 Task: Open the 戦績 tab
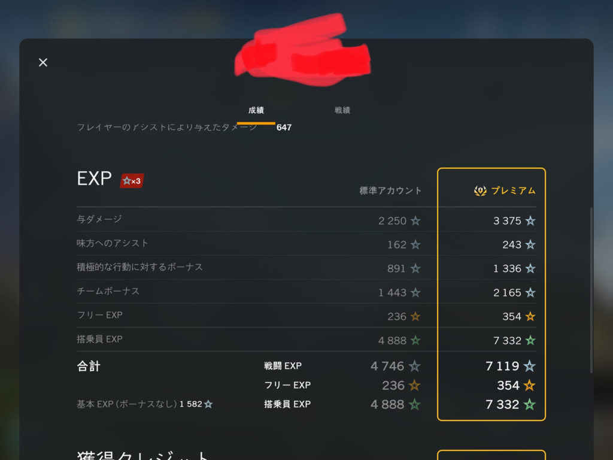pyautogui.click(x=342, y=110)
